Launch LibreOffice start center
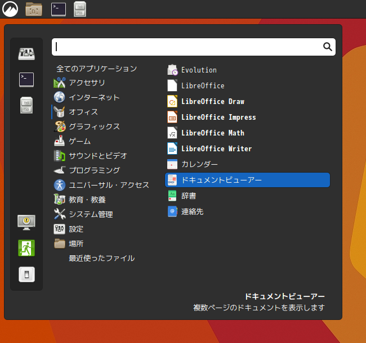This screenshot has height=343, width=366. pos(247,85)
